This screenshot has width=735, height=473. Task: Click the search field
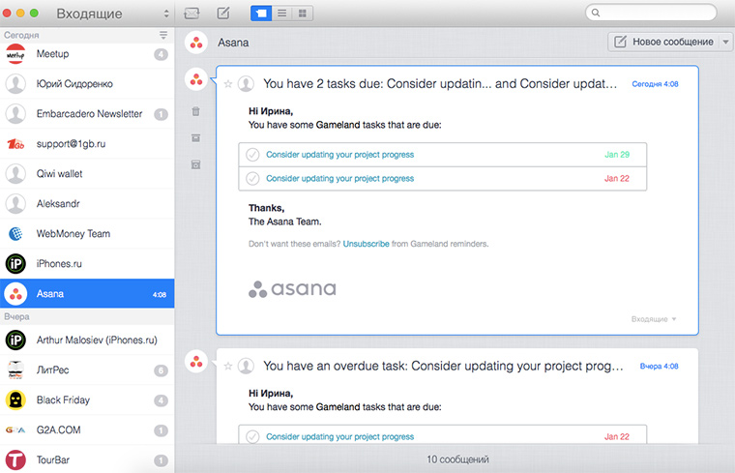click(x=651, y=13)
